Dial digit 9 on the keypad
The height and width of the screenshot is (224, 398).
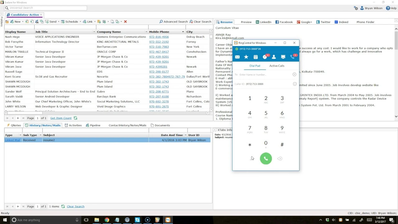coord(282,129)
